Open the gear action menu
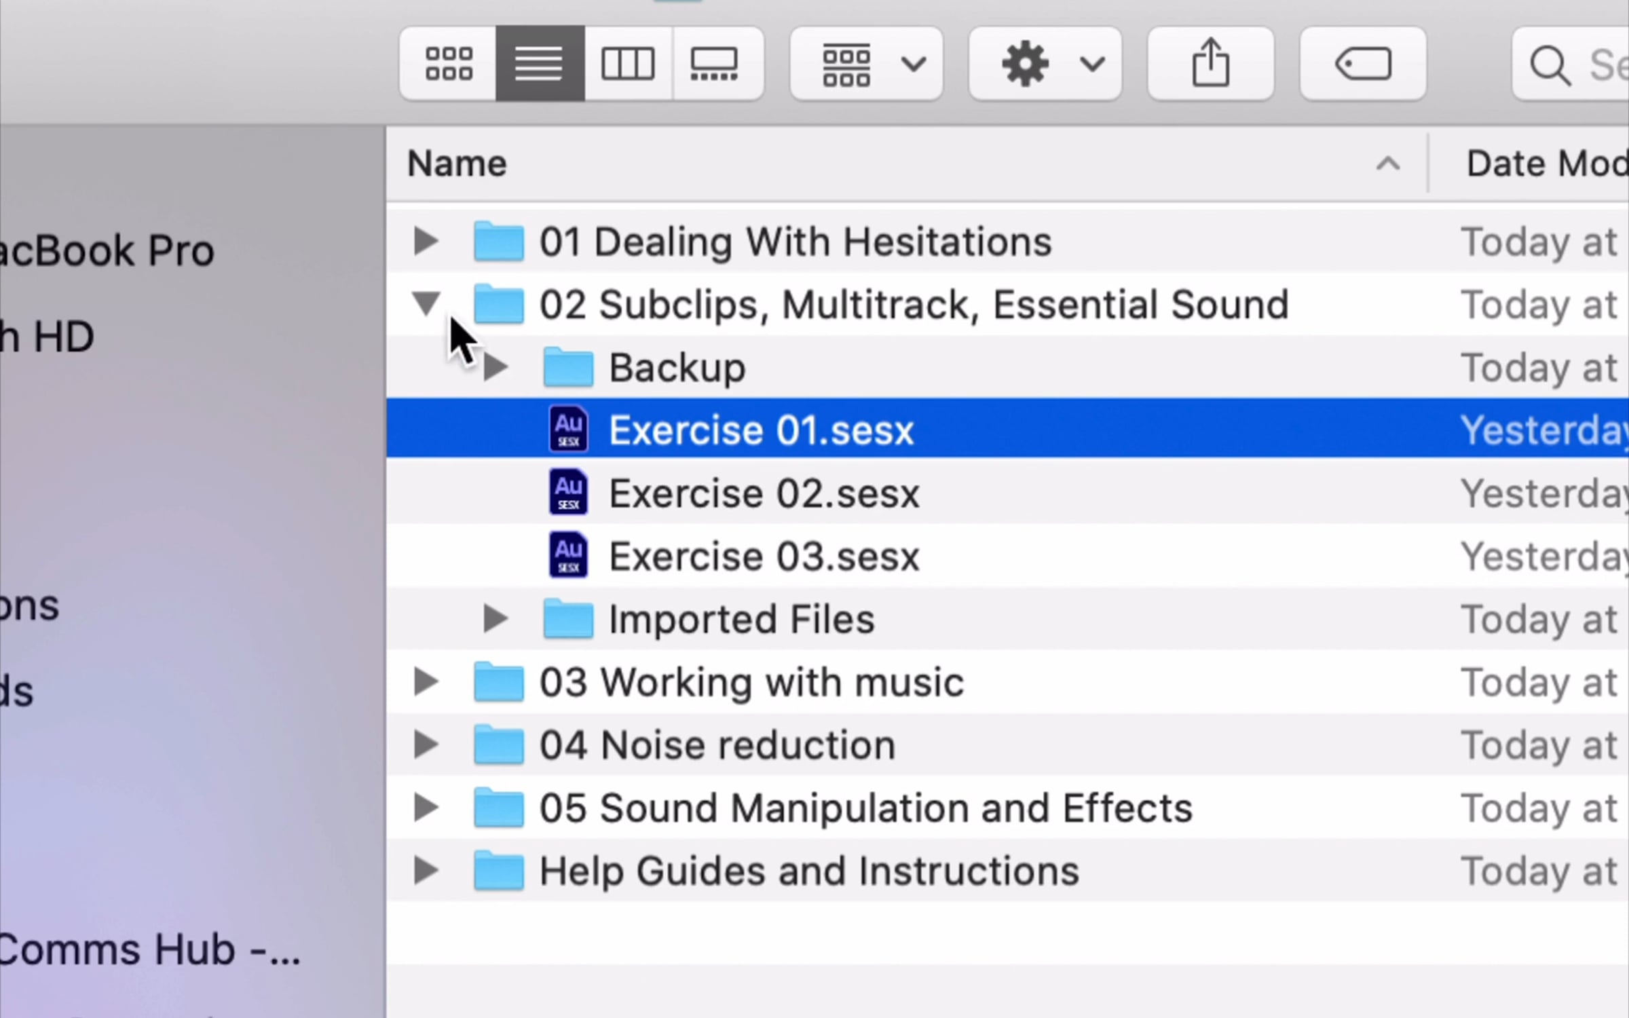Viewport: 1629px width, 1018px height. pos(1045,64)
